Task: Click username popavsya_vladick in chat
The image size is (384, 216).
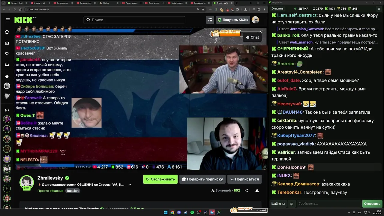Action: point(296,144)
